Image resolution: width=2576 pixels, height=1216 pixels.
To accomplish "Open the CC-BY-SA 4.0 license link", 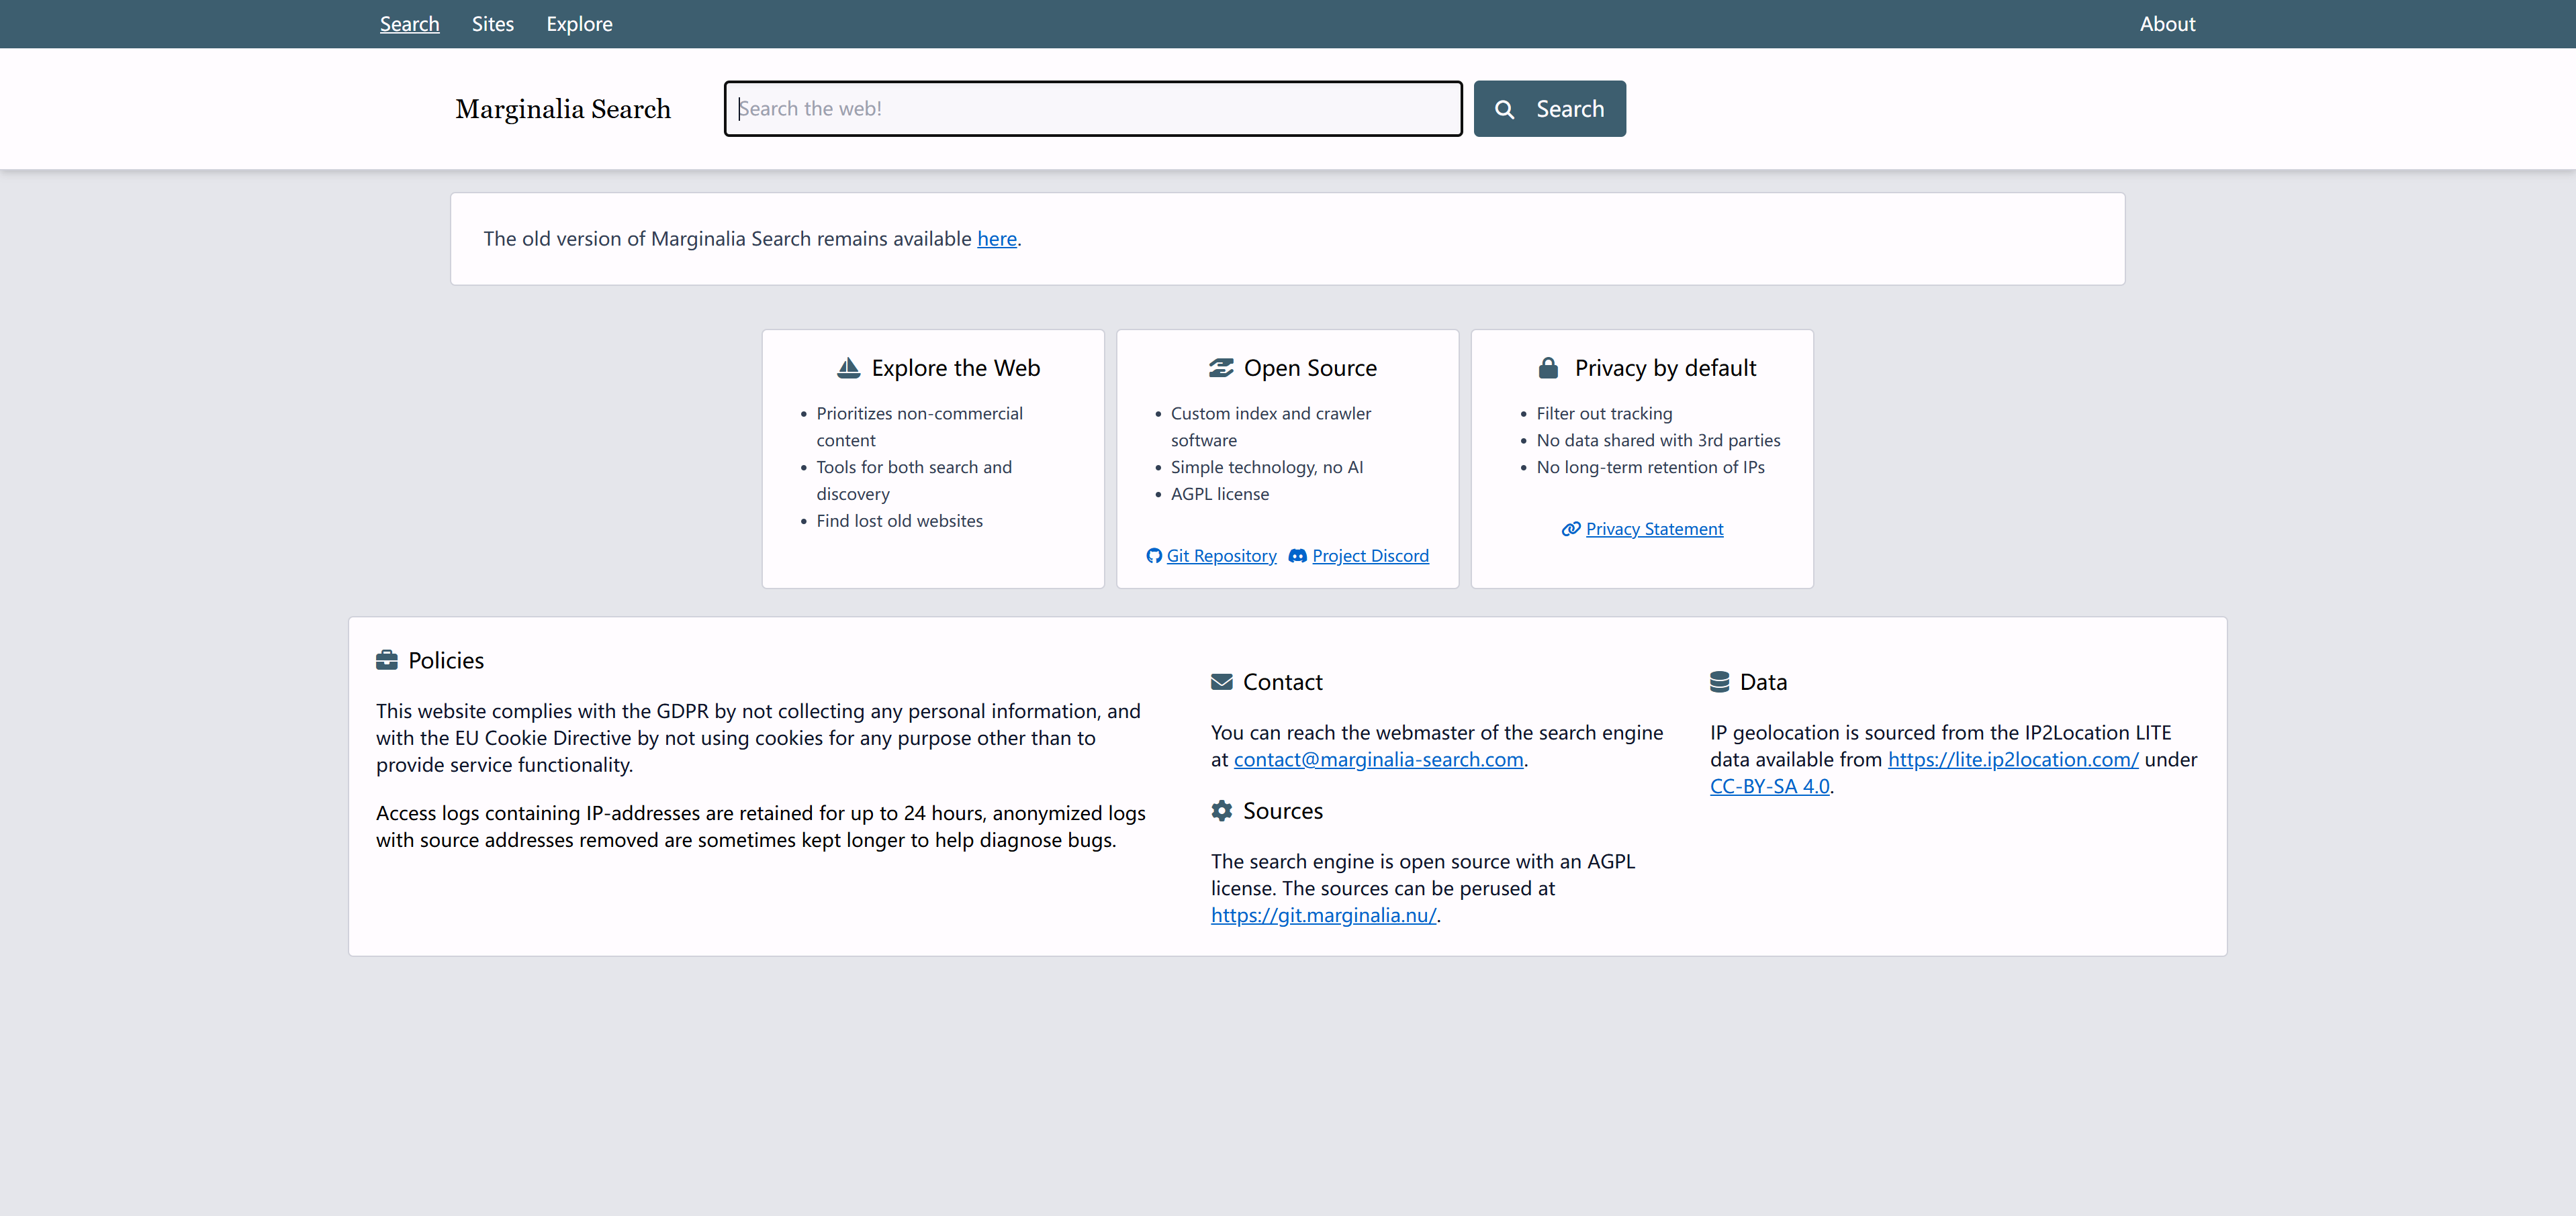I will (x=1769, y=787).
